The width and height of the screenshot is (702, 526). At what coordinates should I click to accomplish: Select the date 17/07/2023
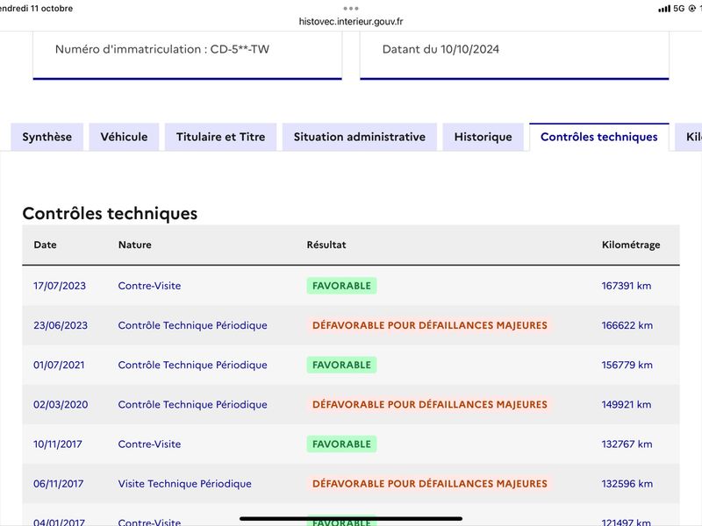[x=60, y=286]
